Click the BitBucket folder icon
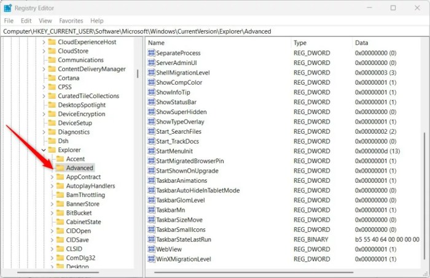 (60, 213)
